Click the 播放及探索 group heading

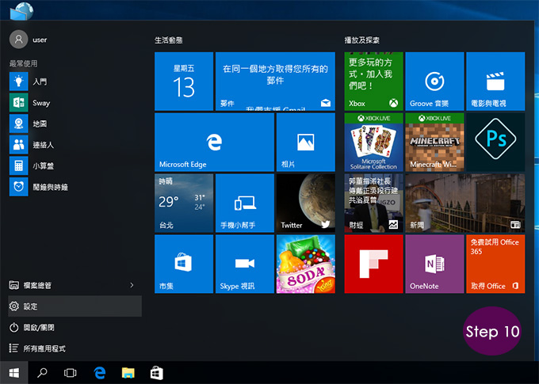point(362,40)
